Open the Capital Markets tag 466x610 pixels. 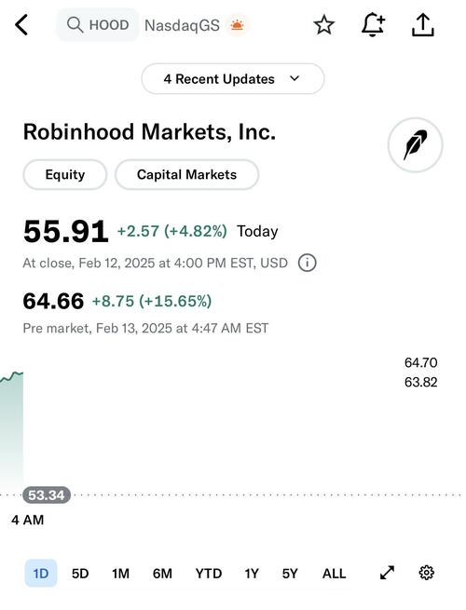click(x=187, y=175)
